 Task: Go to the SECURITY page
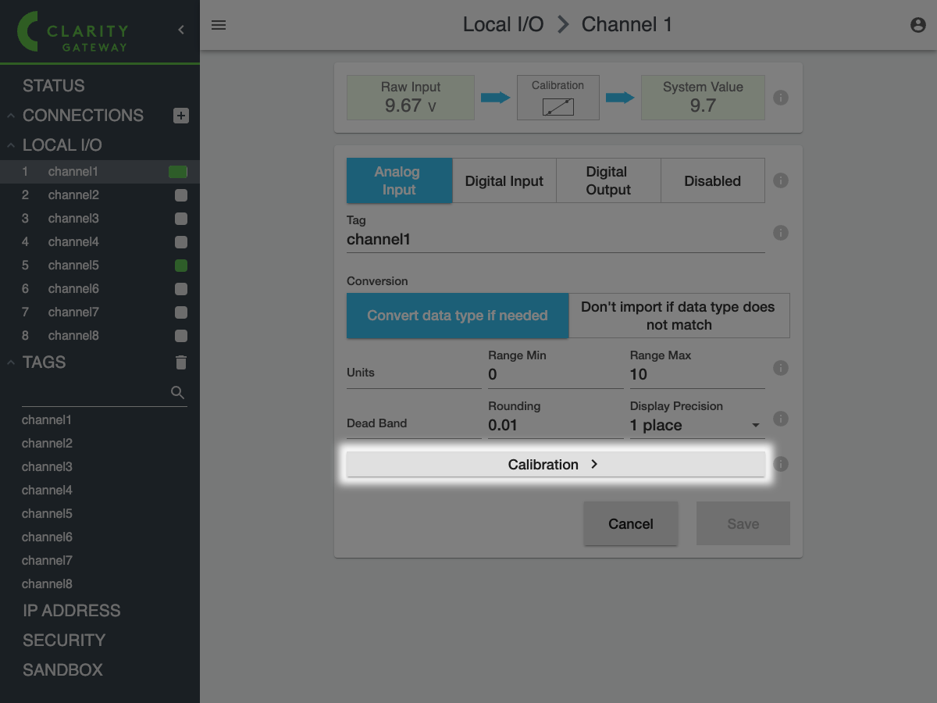[x=64, y=641]
